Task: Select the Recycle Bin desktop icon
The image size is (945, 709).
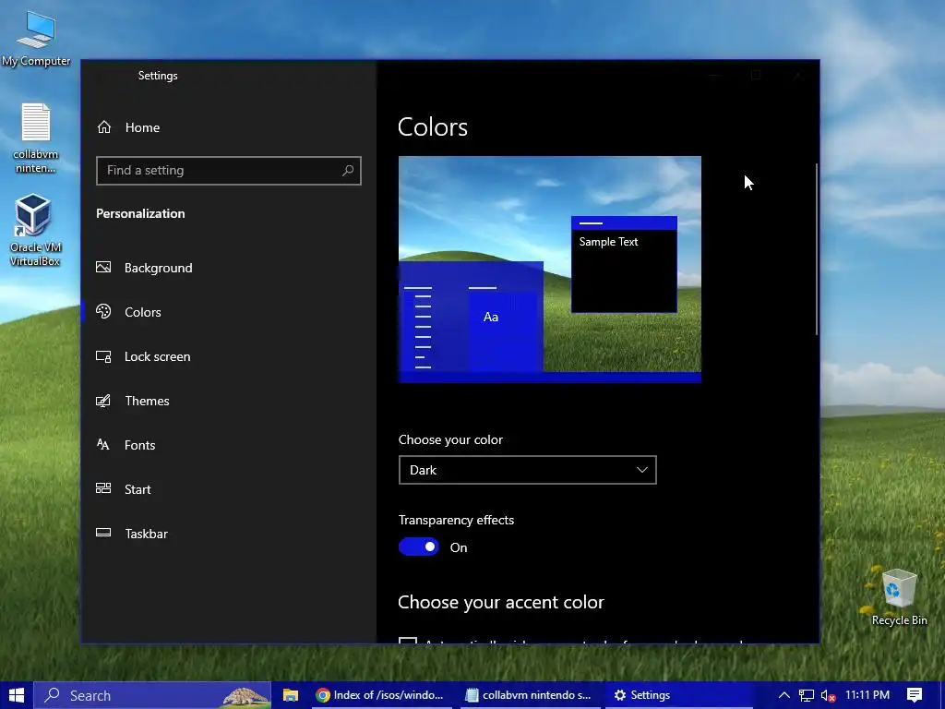Action: (899, 597)
